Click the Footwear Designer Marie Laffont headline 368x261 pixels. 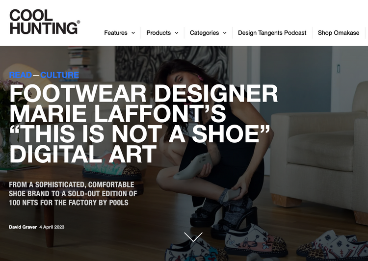(143, 124)
